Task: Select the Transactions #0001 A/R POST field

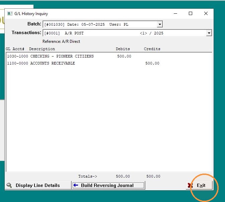Action: (x=127, y=33)
